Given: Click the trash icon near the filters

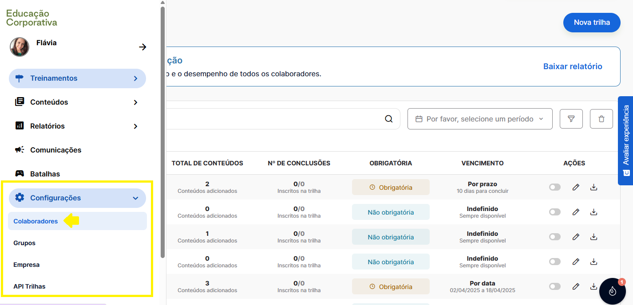Looking at the screenshot, I should (601, 119).
